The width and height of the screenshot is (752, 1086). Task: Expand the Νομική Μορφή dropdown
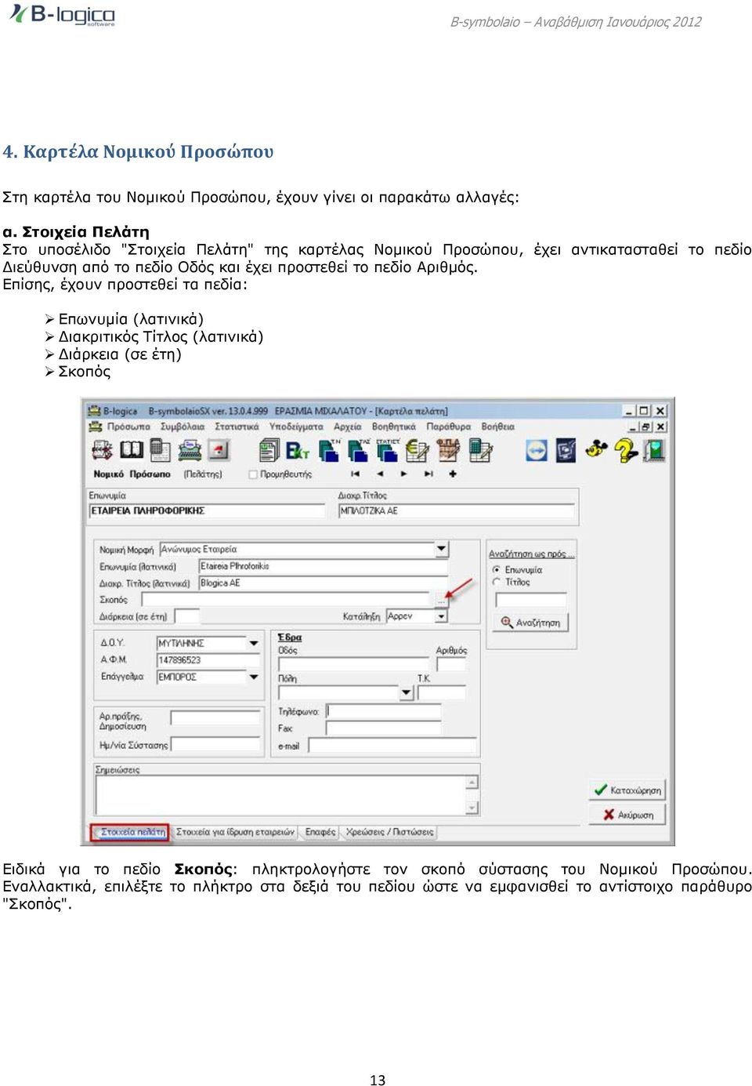tap(442, 549)
